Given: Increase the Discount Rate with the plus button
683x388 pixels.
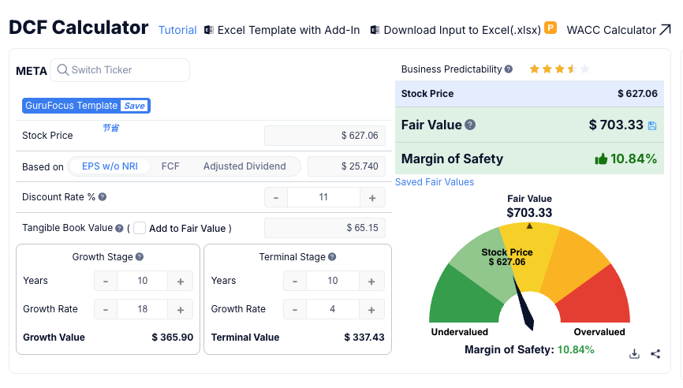Looking at the screenshot, I should pos(372,198).
